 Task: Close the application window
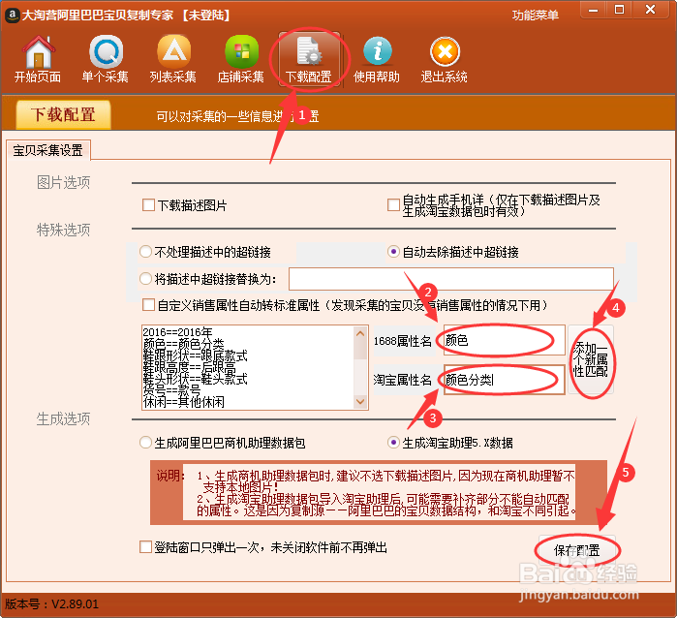click(651, 10)
